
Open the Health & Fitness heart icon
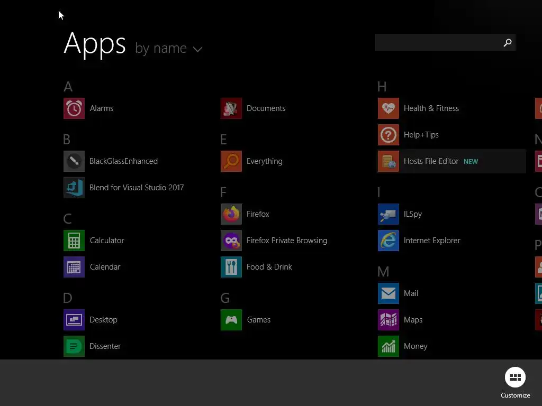click(389, 108)
